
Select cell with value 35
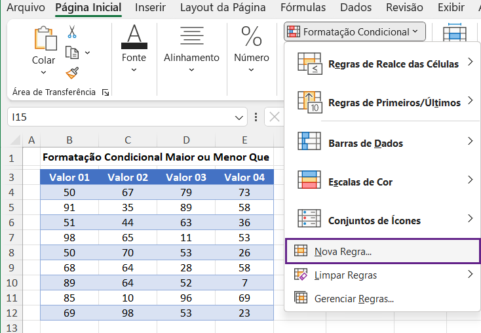(128, 208)
